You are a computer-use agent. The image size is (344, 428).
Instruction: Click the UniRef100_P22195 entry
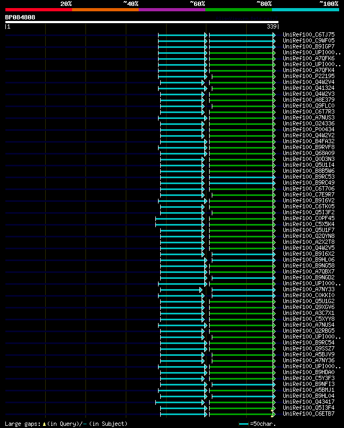point(309,76)
